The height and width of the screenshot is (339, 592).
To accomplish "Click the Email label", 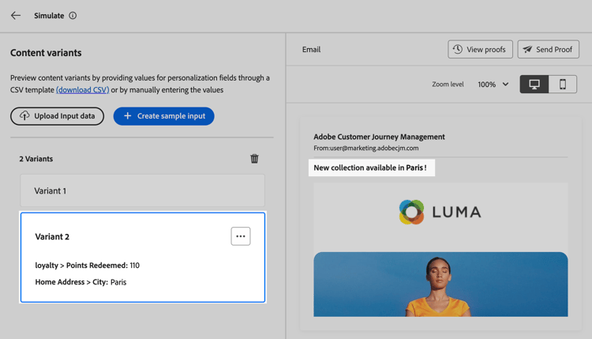I will 311,50.
